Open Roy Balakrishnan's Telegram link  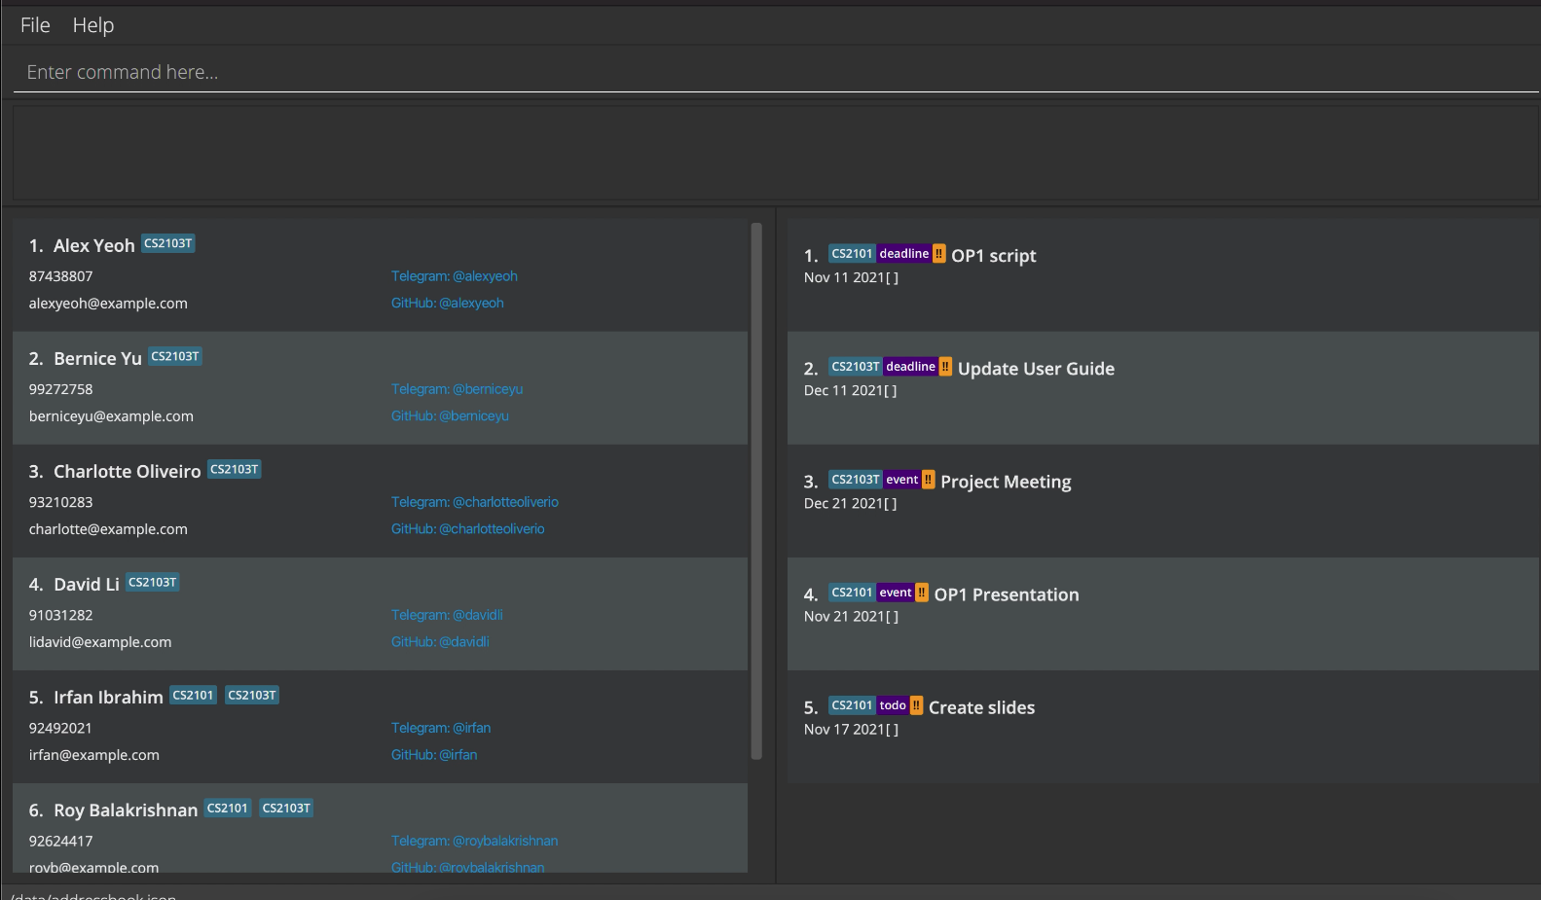coord(475,841)
